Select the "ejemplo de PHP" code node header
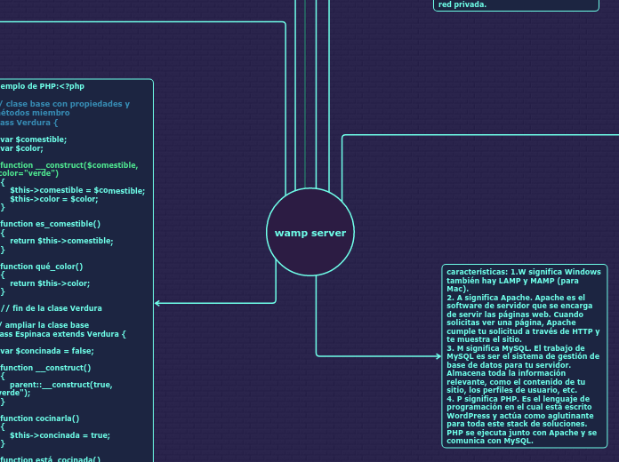This screenshot has width=619, height=462. coord(43,86)
